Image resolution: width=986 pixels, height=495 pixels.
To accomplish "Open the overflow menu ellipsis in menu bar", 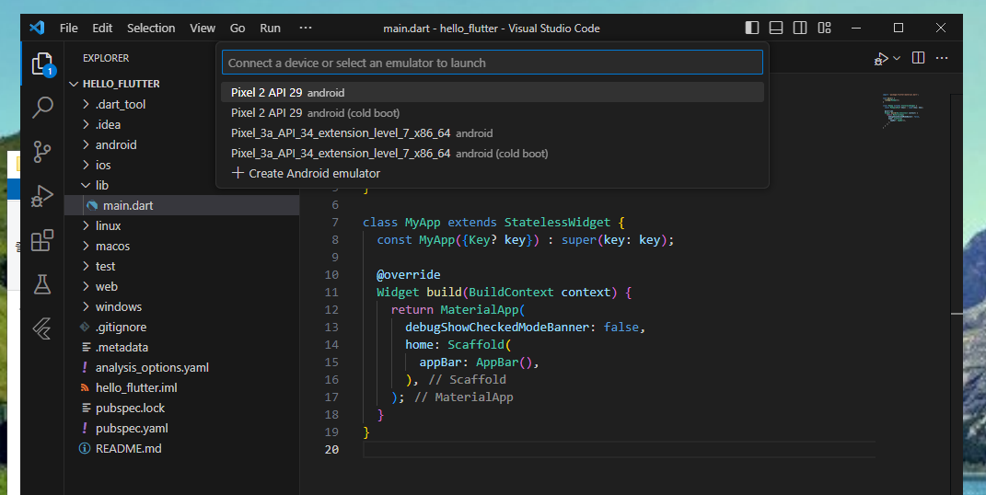I will click(306, 29).
